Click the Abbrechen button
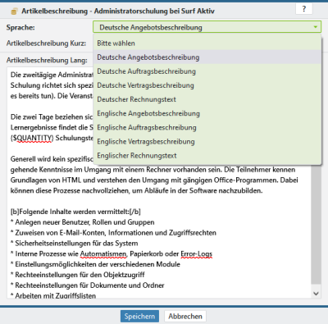This screenshot has height=324, width=328. click(x=185, y=317)
